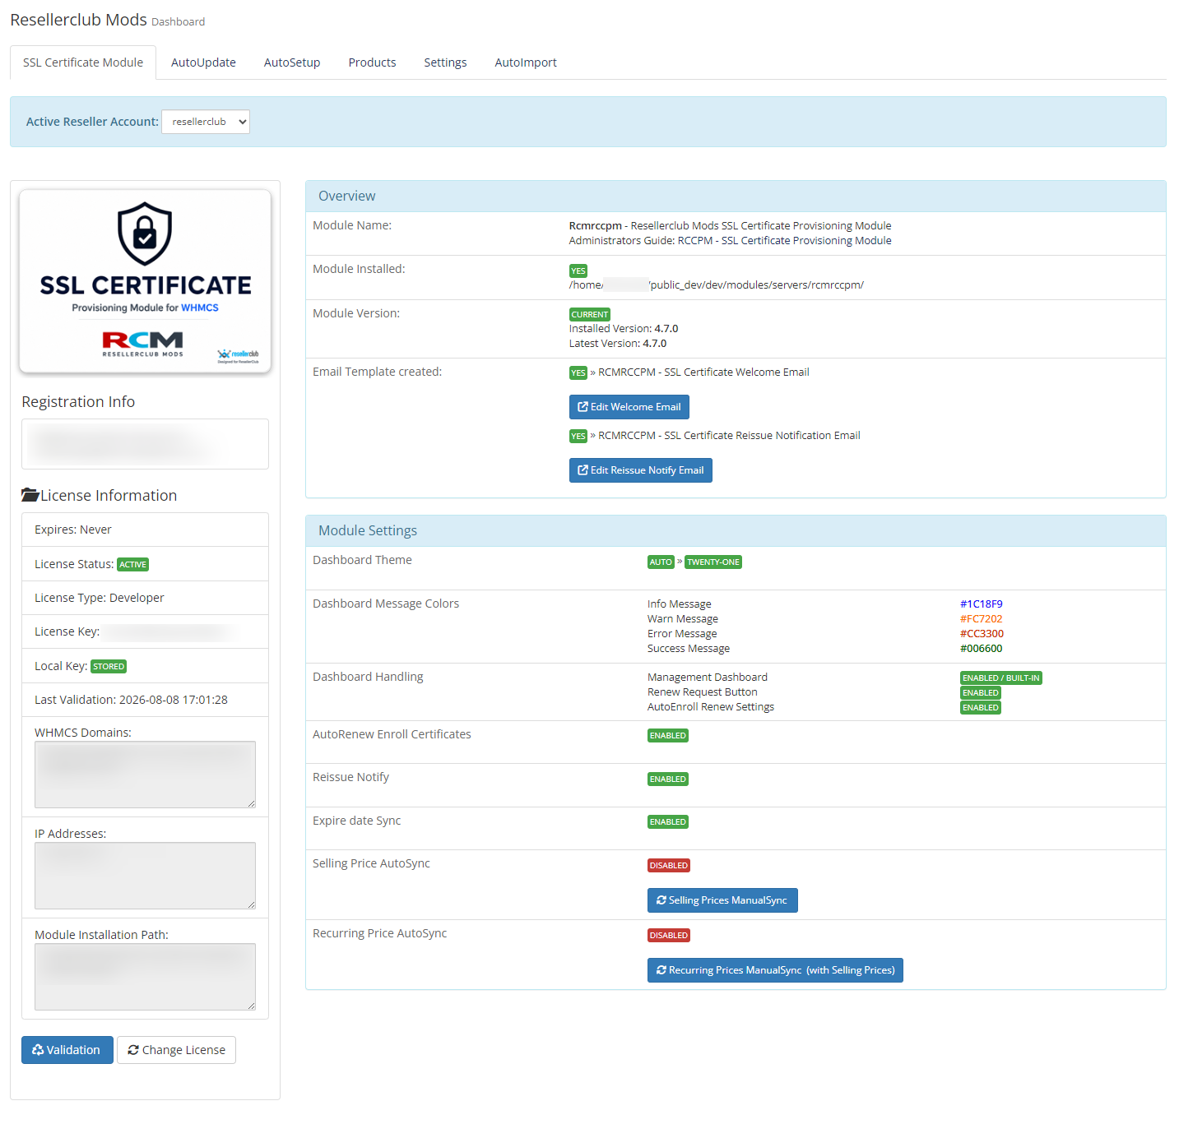
Task: Open the Products tab
Action: click(x=372, y=62)
